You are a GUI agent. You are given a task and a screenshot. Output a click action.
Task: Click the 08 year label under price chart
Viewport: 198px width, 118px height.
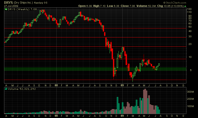click(56, 86)
